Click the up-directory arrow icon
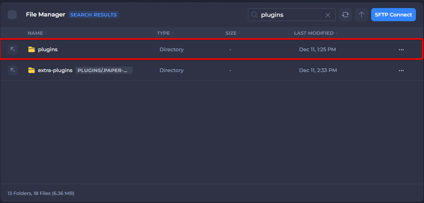This screenshot has height=203, width=424. coord(361,15)
